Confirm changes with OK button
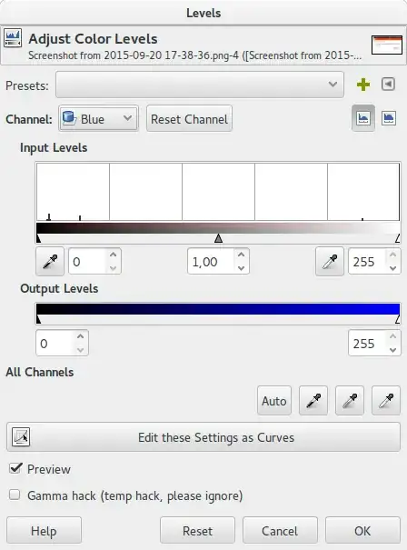This screenshot has height=550, width=407. point(362,531)
